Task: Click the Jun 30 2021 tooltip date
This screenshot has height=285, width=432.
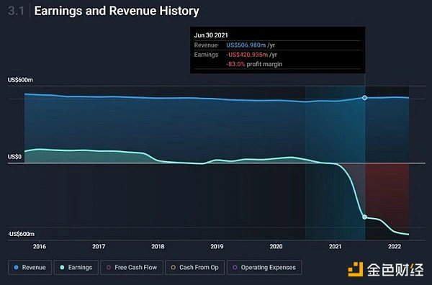Action: point(211,35)
